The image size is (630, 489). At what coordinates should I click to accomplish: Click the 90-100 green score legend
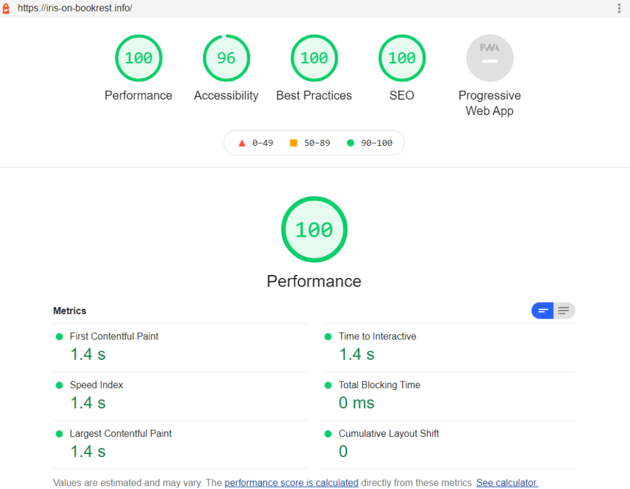tap(370, 143)
